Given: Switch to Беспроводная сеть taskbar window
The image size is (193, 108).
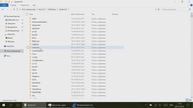Looking at the screenshot, I should click(83, 105).
